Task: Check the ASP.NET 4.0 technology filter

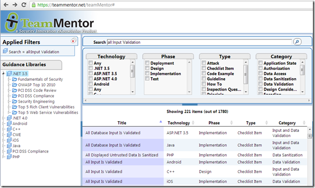Action: [91, 79]
